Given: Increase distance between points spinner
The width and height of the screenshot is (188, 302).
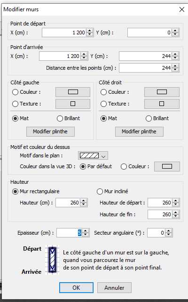Looking at the screenshot, I should (175, 66).
